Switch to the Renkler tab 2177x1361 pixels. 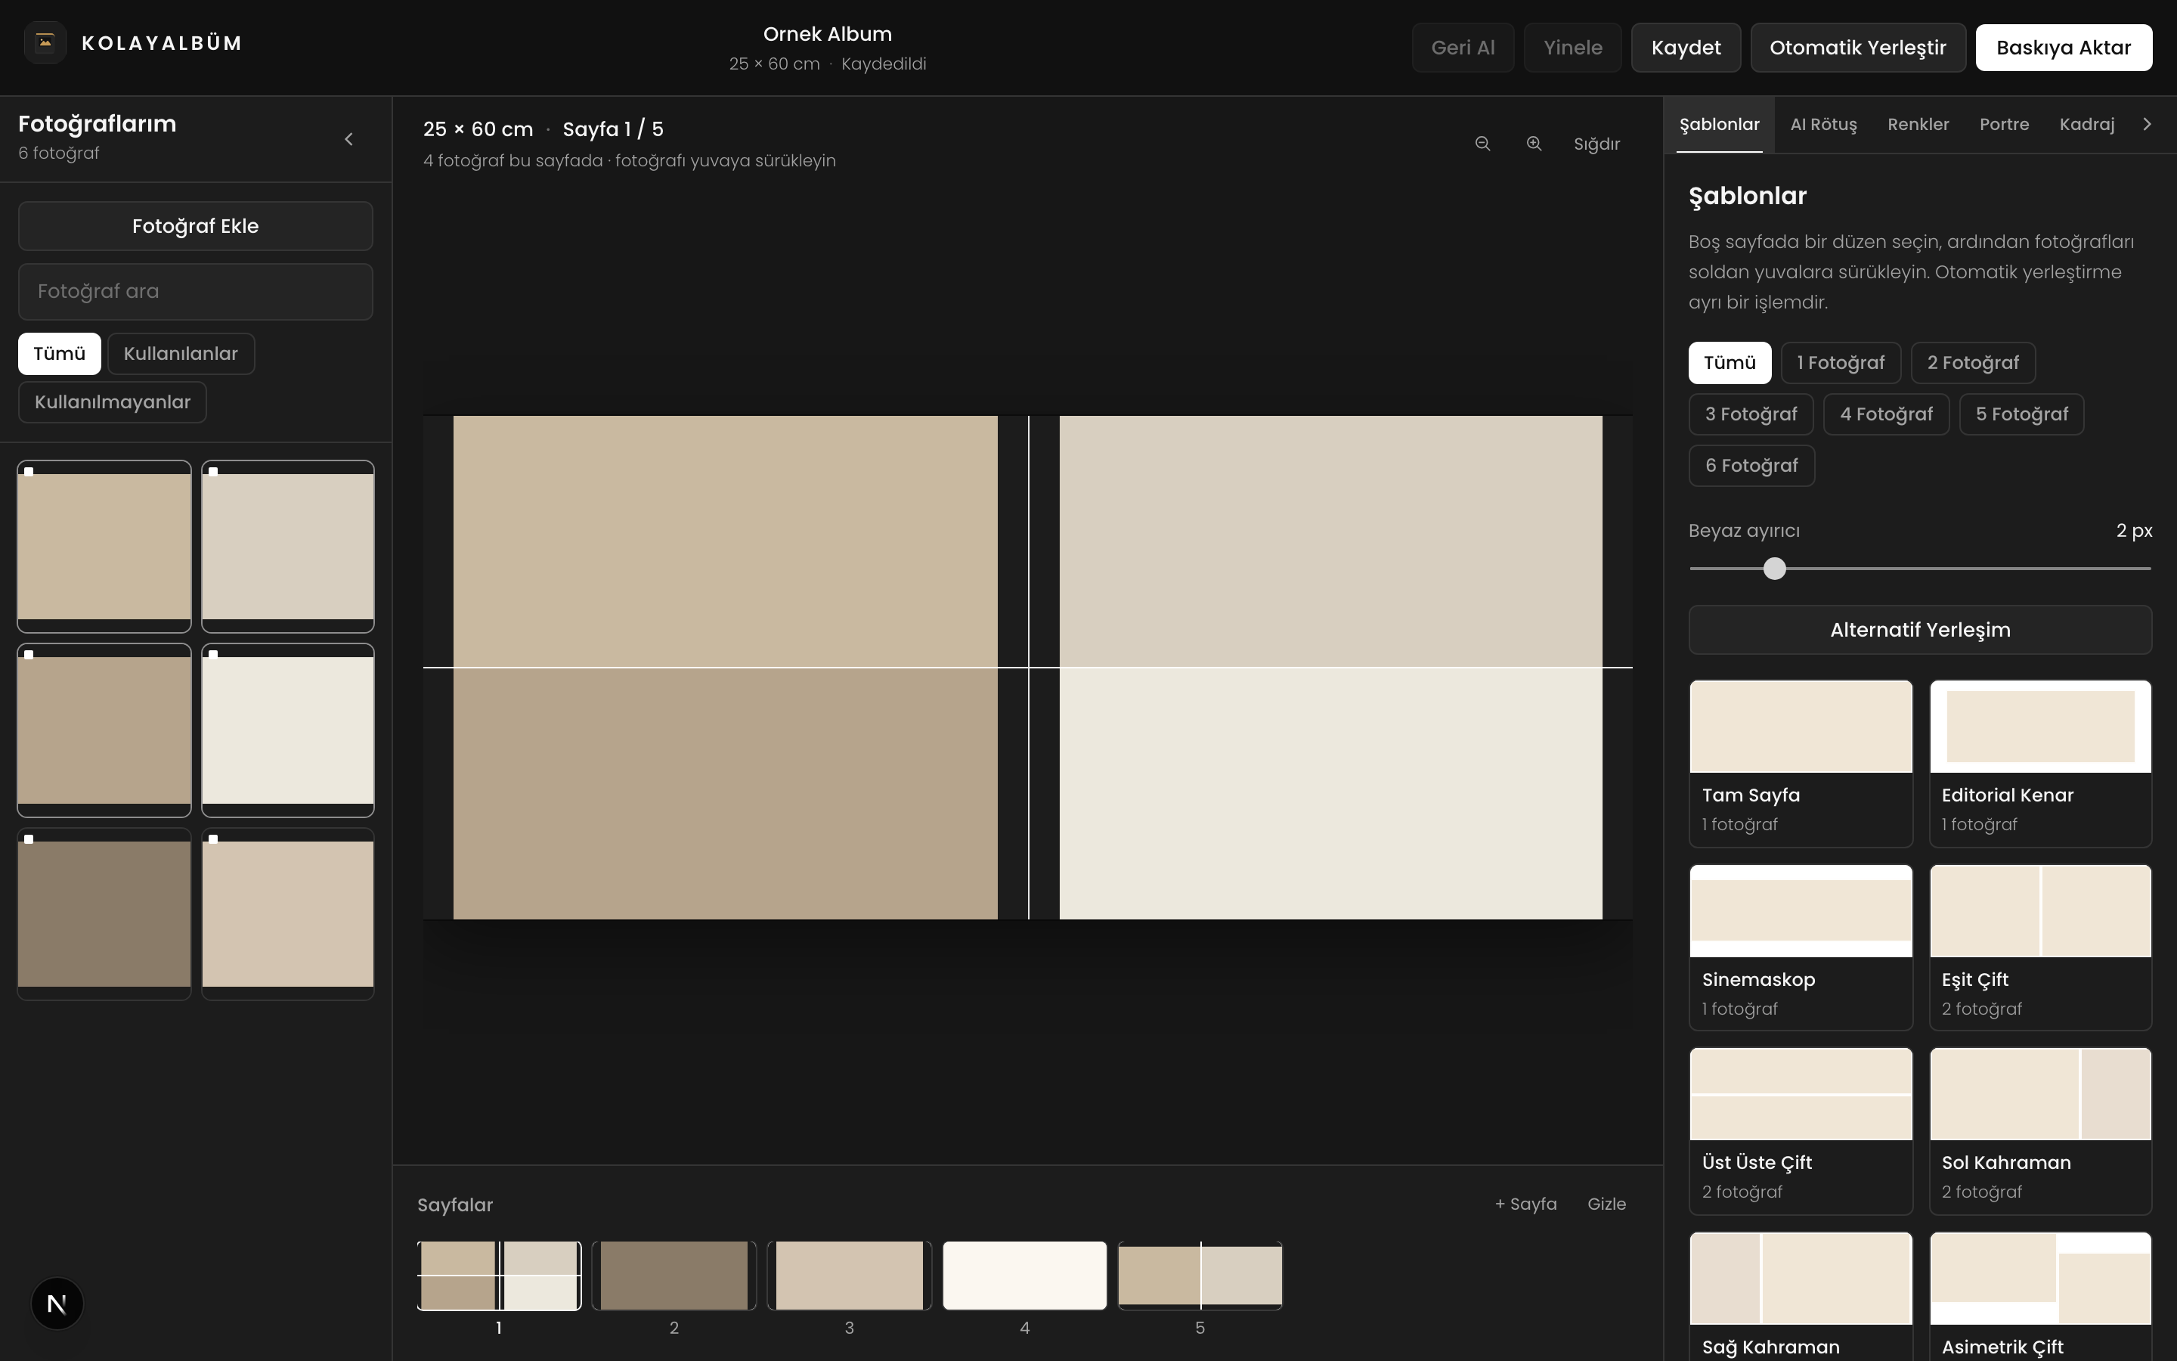click(1918, 124)
